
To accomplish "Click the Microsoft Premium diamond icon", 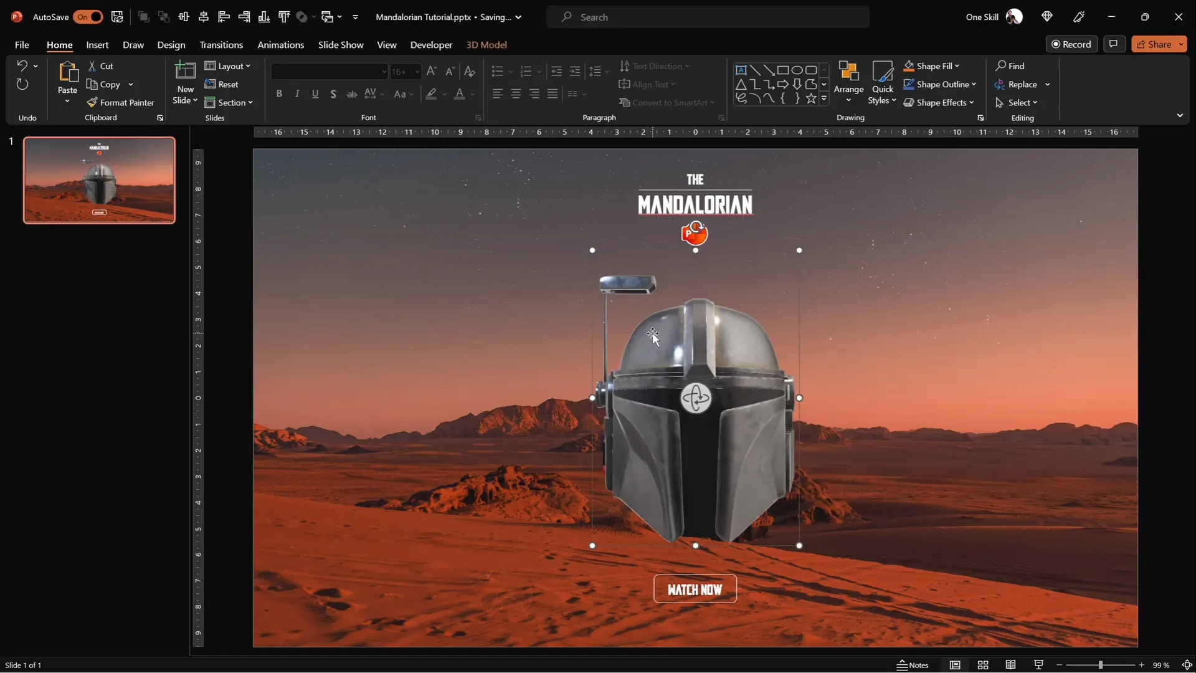I will coord(1046,17).
